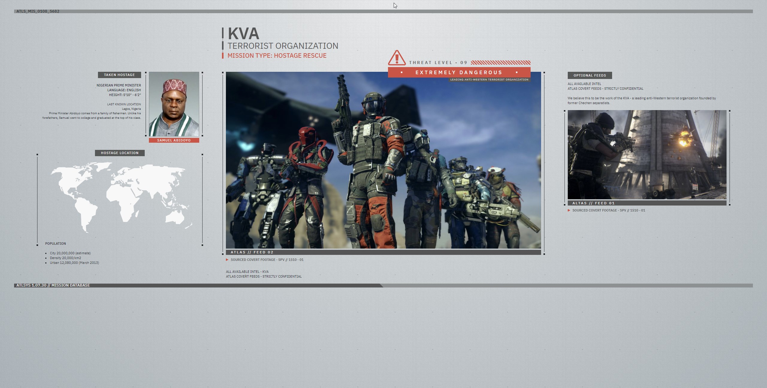Click the red arrow beside Feed 01 sourced footage
The height and width of the screenshot is (388, 767).
point(569,210)
